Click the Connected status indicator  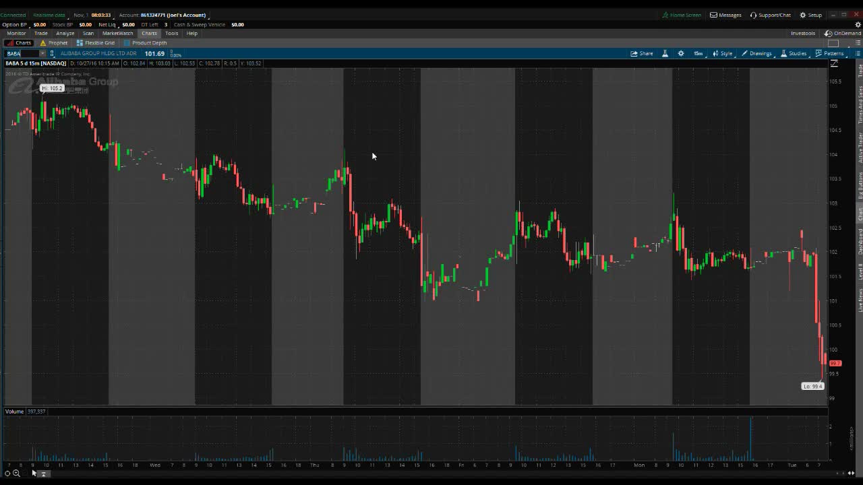click(x=13, y=15)
